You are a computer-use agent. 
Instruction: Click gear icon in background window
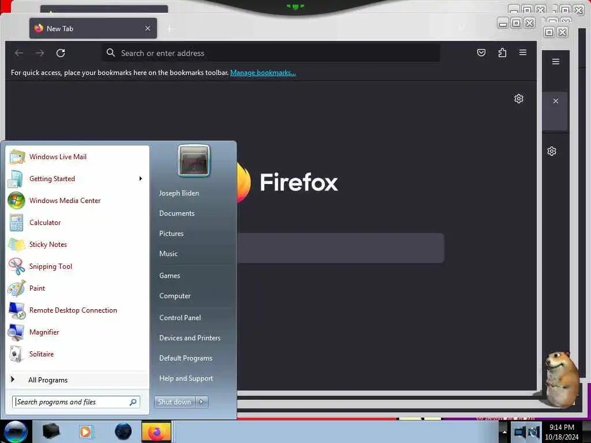[552, 152]
